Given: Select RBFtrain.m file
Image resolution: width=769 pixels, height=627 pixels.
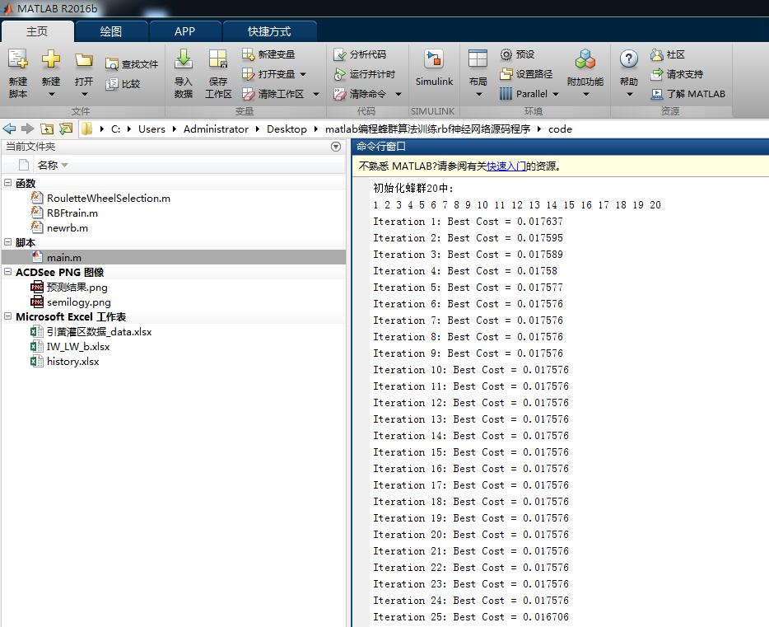Looking at the screenshot, I should point(72,213).
